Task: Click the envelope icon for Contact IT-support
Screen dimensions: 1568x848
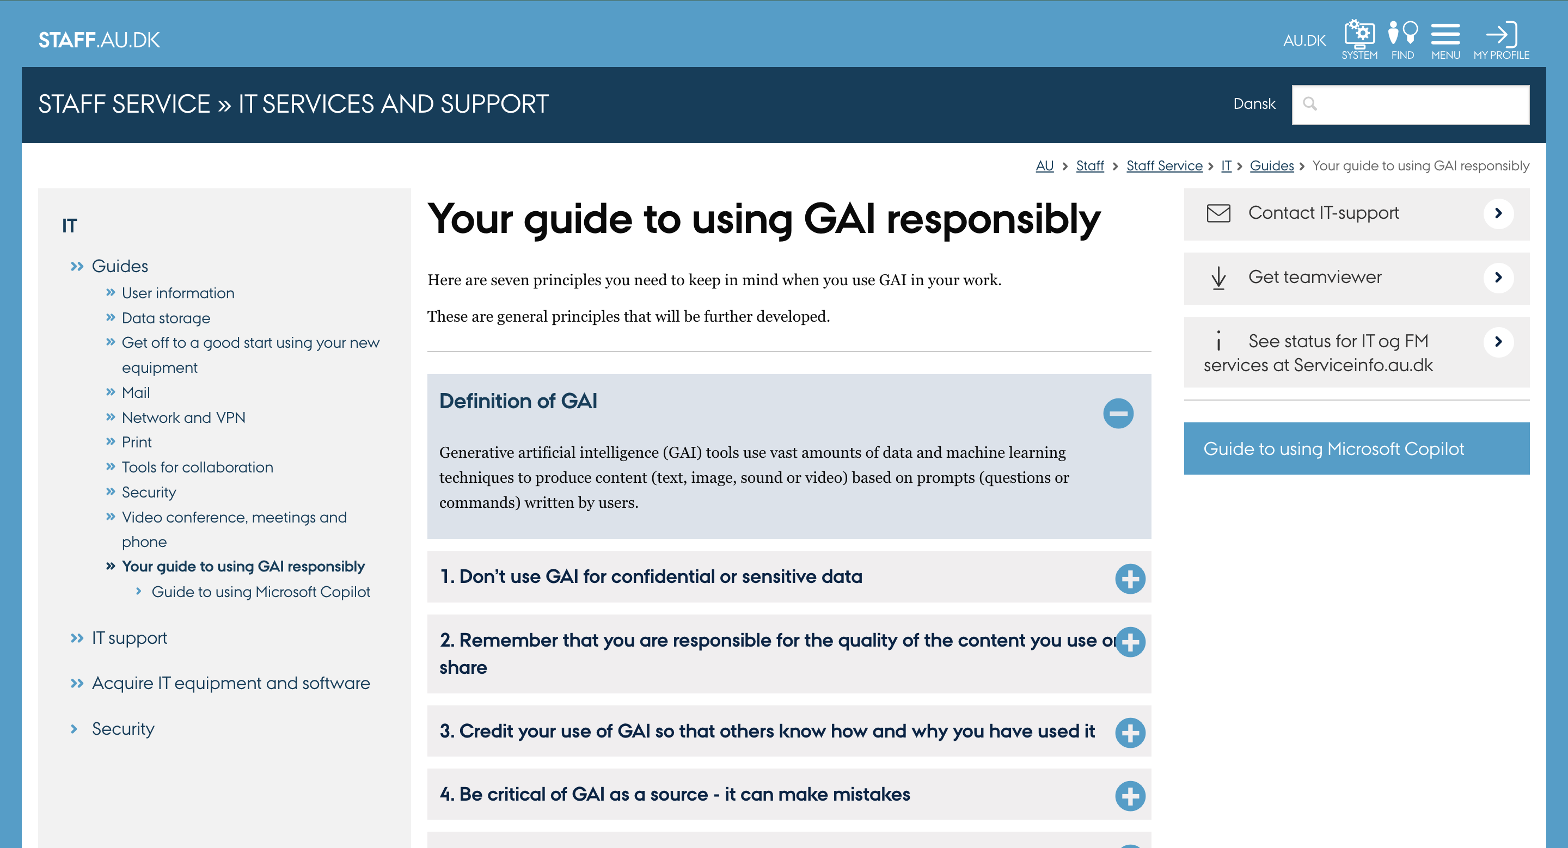Action: point(1218,213)
